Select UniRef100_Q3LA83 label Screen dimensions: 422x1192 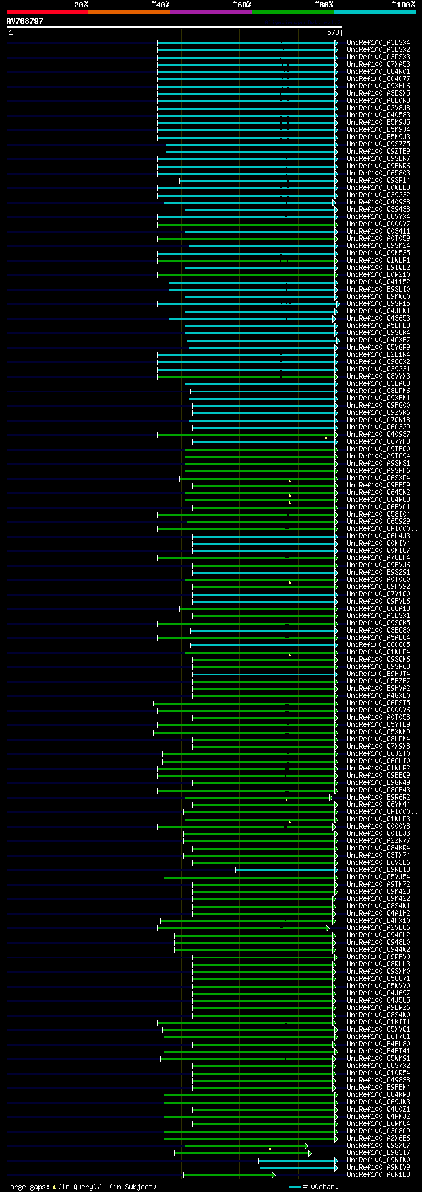pyautogui.click(x=378, y=383)
